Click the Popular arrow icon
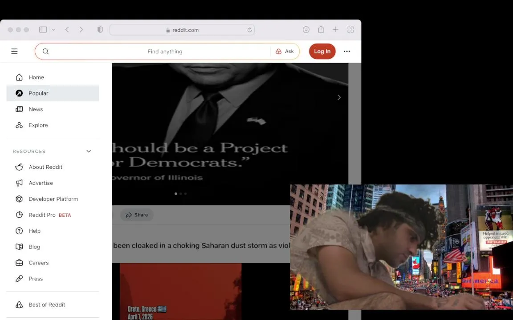Viewport: 513px width, 320px height. (x=19, y=93)
